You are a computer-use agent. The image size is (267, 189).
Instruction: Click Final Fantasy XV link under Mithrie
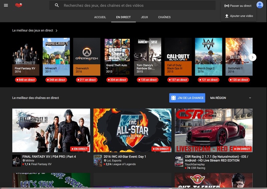click(41, 164)
